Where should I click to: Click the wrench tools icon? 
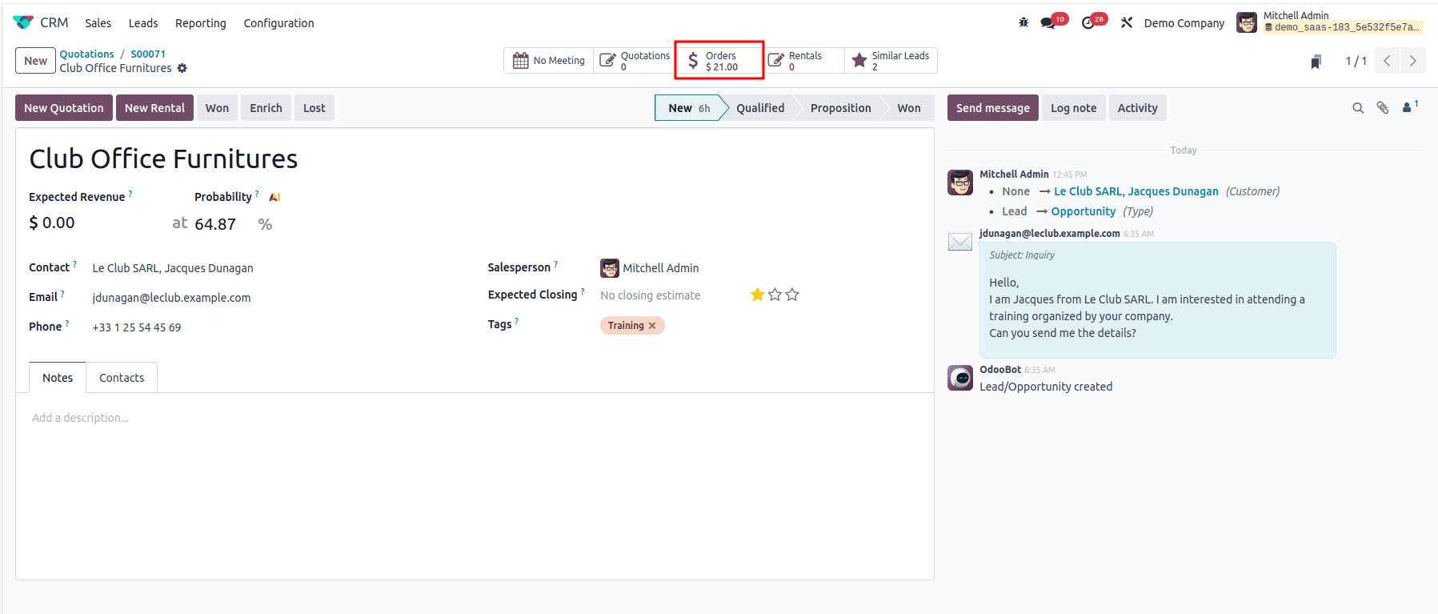[1127, 22]
